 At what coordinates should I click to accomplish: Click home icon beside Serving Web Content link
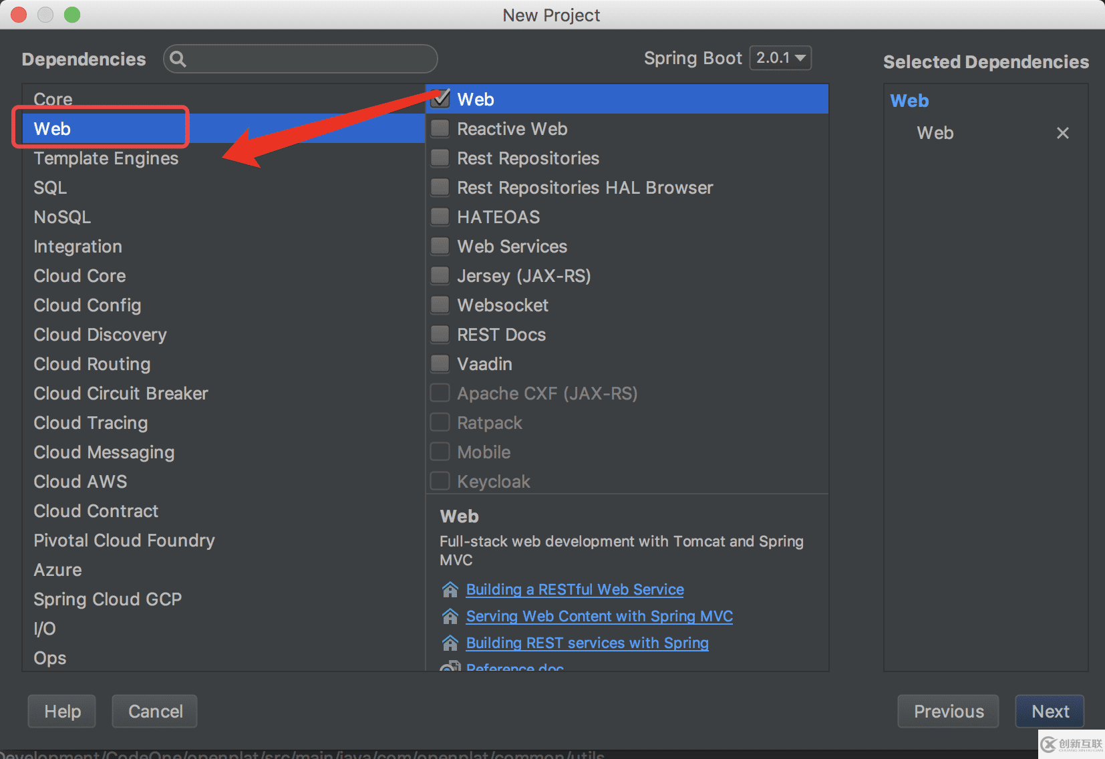tap(450, 616)
